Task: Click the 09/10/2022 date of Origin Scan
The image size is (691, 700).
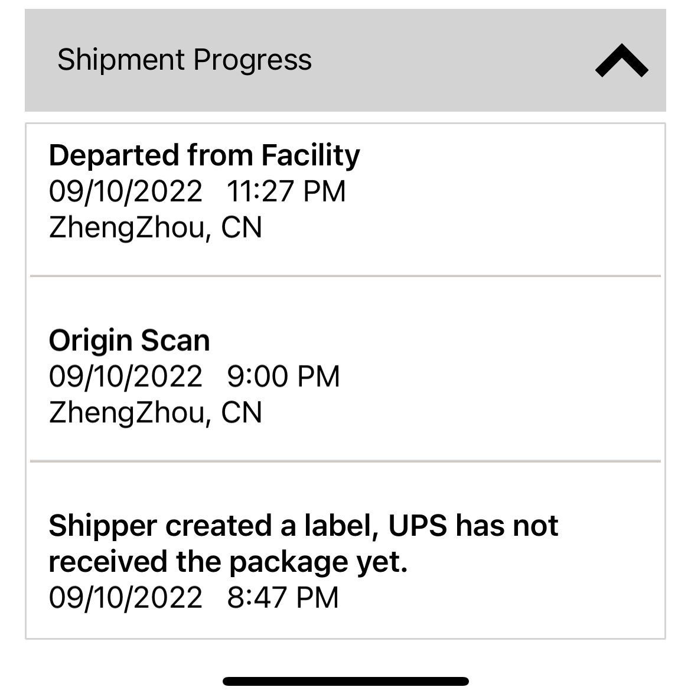Action: [125, 376]
